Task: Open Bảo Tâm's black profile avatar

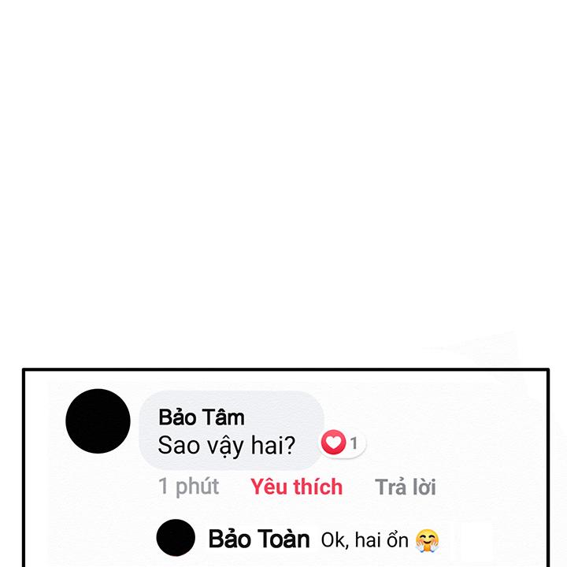Action: 98,421
